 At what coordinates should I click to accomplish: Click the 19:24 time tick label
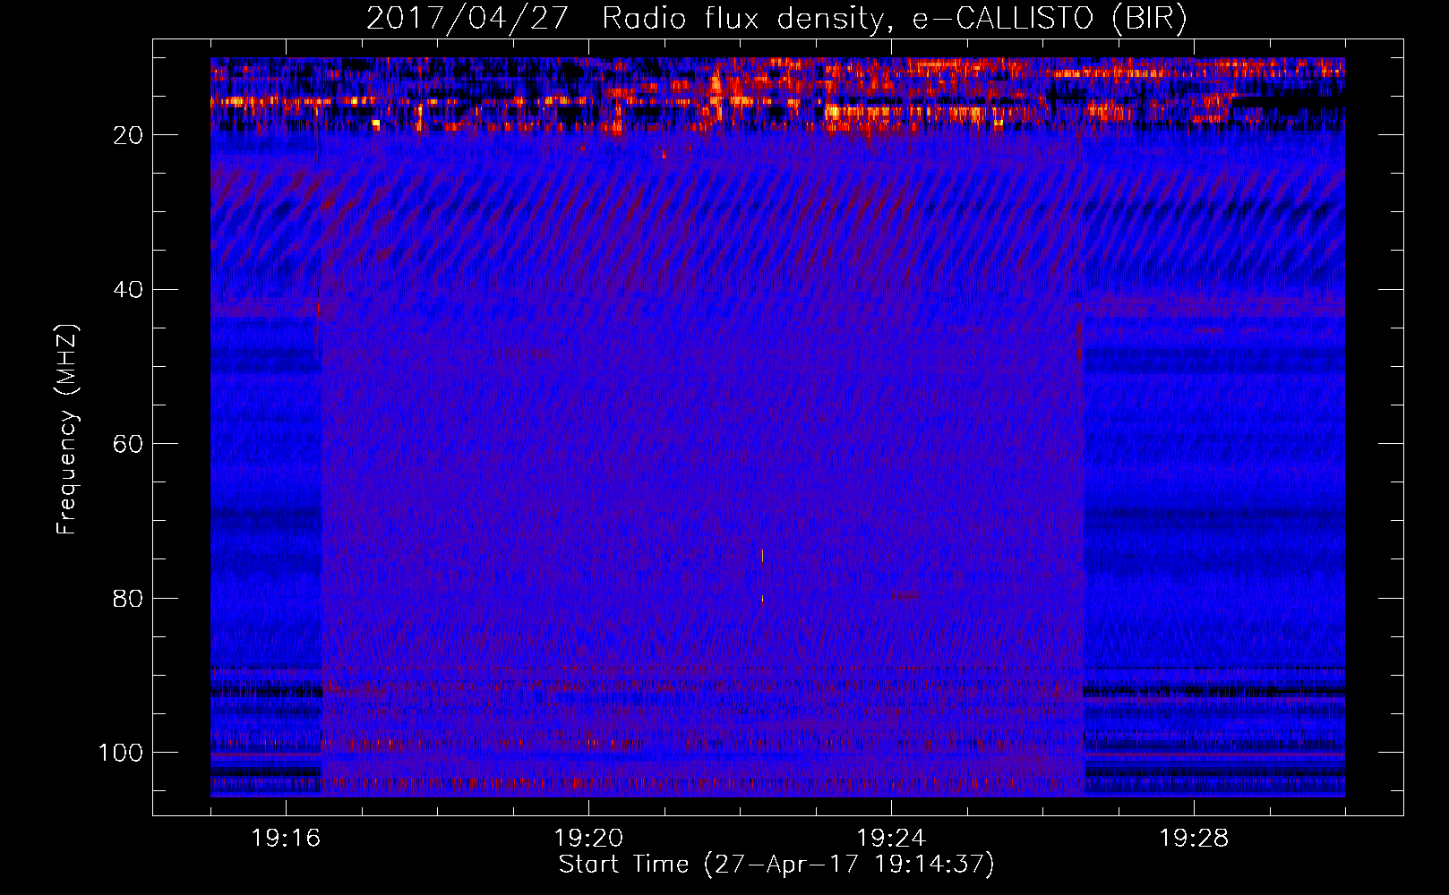(x=891, y=839)
